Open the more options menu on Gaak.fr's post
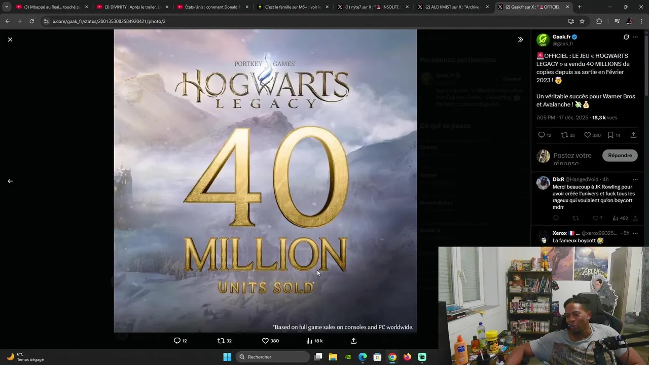Image resolution: width=649 pixels, height=365 pixels. point(635,37)
